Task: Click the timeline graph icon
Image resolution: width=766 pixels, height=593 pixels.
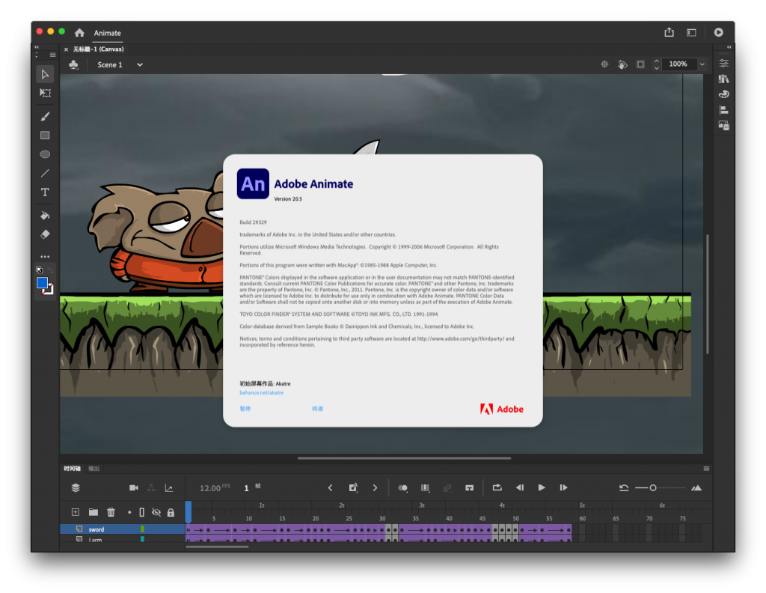Action: (x=169, y=488)
